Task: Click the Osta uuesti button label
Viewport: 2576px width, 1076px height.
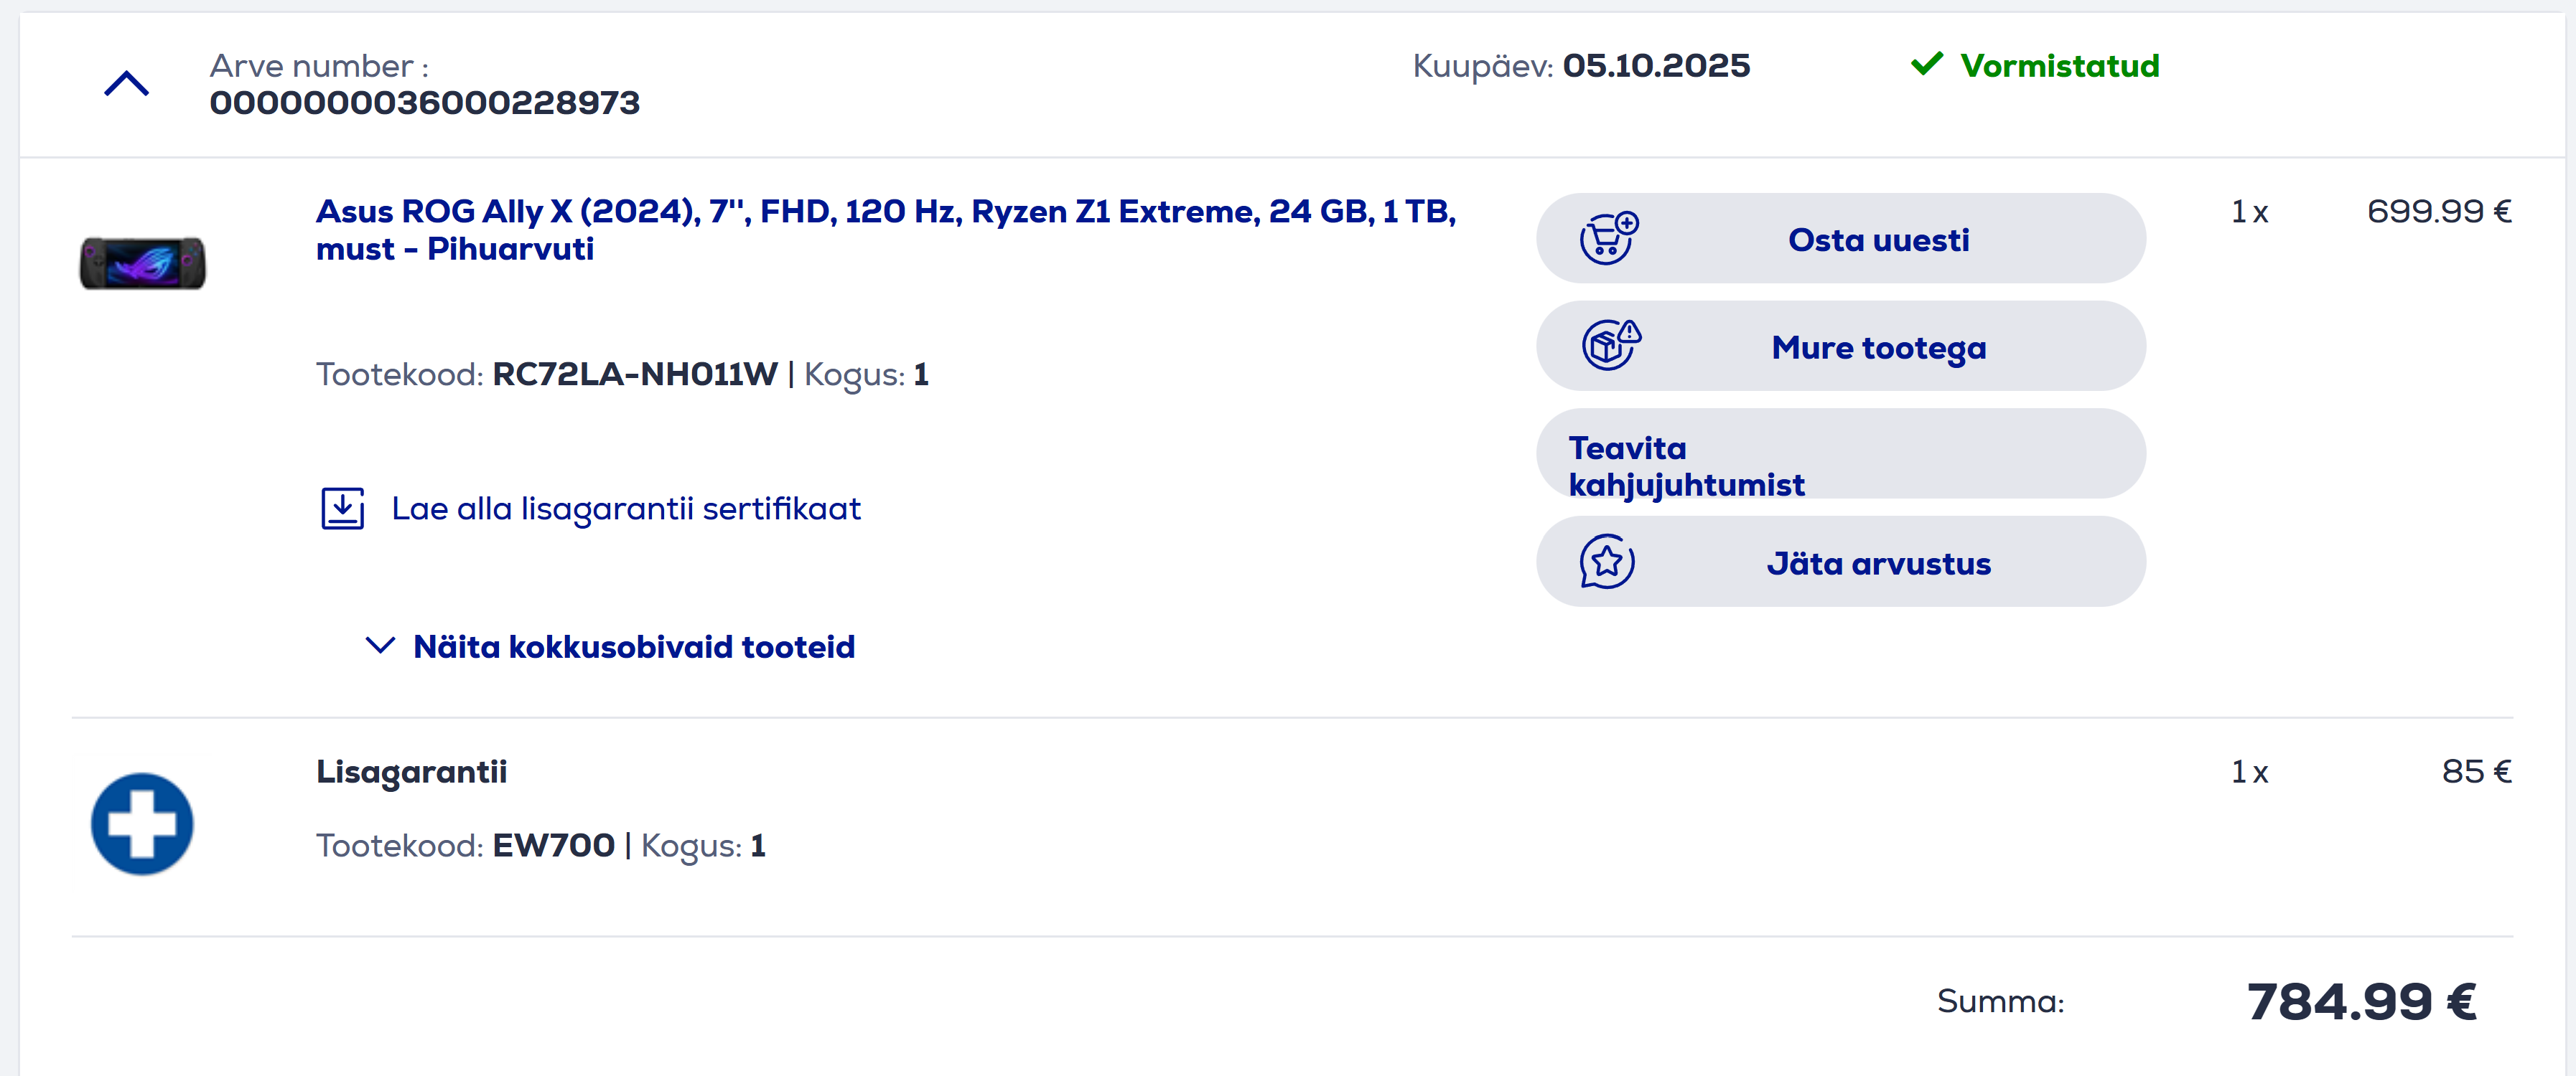Action: pyautogui.click(x=1878, y=240)
